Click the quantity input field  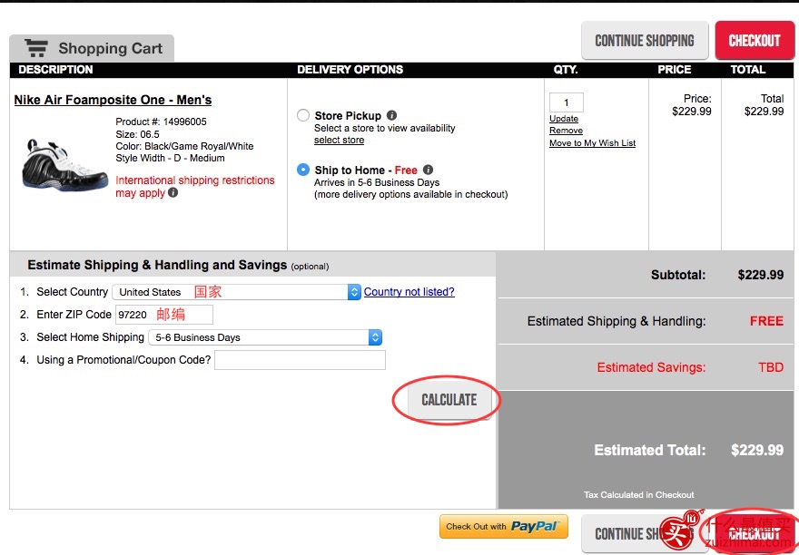tap(567, 102)
